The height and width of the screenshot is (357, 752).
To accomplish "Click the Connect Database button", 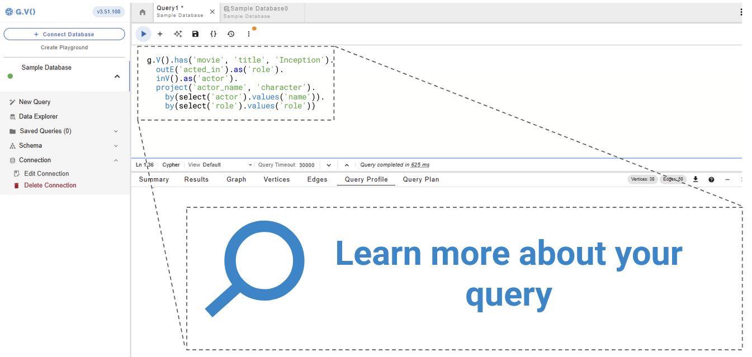I will (64, 34).
